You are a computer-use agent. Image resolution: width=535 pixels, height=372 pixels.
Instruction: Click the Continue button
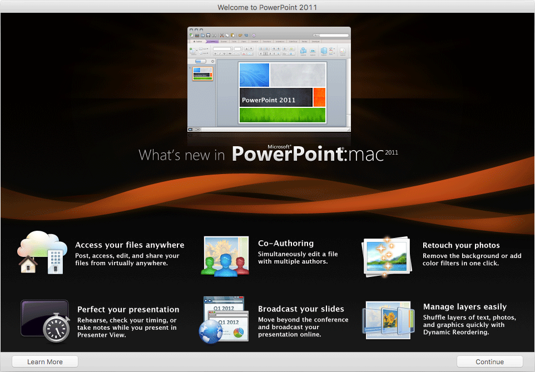(489, 362)
